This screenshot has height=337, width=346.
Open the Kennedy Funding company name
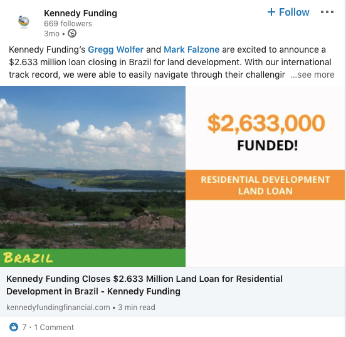(x=80, y=13)
